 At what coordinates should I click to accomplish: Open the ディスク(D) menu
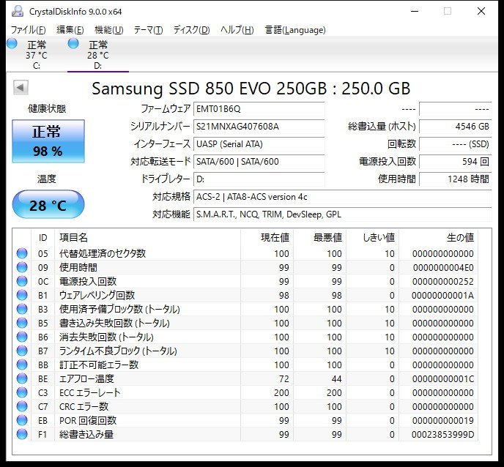(192, 30)
